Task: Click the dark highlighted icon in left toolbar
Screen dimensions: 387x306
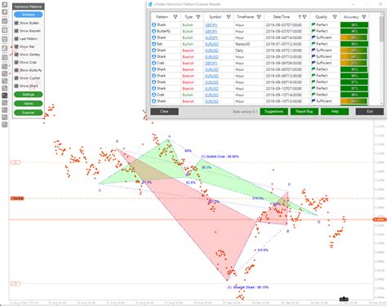Action: click(x=5, y=95)
